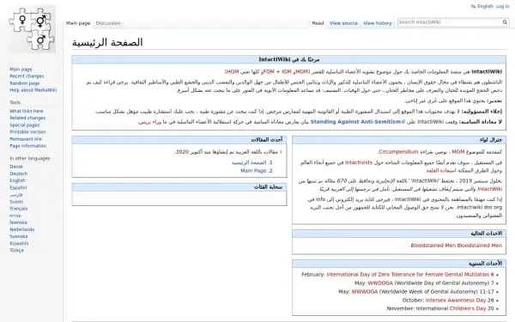The height and width of the screenshot is (322, 515).
Task: Switch to English in sidebar languages
Action: [17, 180]
